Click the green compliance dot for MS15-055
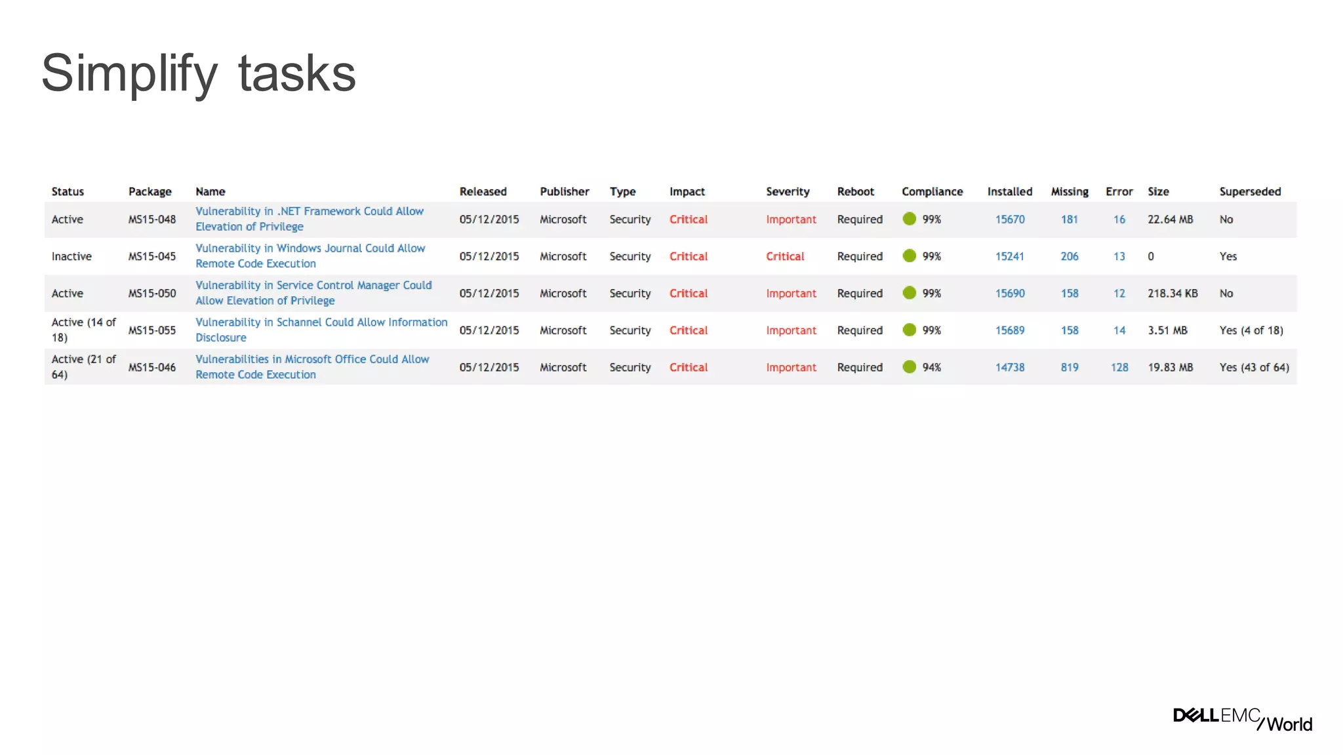The height and width of the screenshot is (755, 1343). [909, 330]
